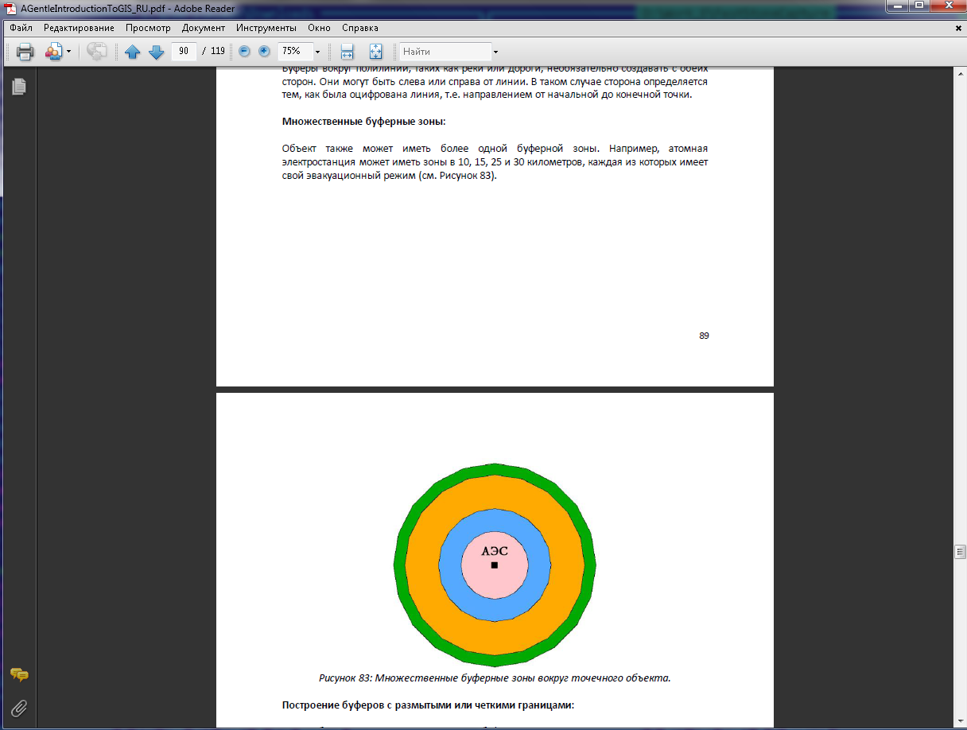Screen dimensions: 967x730
Task: Close the document with the menu bar X
Action: click(x=958, y=28)
